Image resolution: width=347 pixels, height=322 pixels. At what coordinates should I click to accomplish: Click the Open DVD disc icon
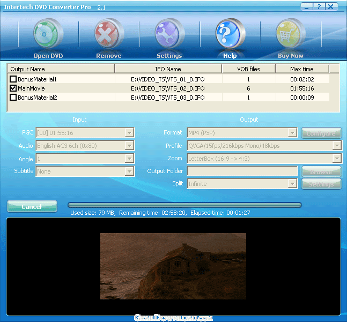point(48,35)
